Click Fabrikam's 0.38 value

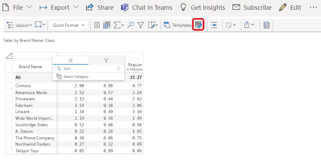click(x=108, y=105)
